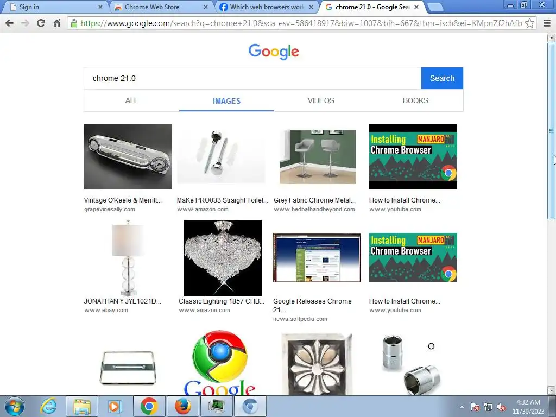
Task: Open the browser home page
Action: pyautogui.click(x=56, y=23)
